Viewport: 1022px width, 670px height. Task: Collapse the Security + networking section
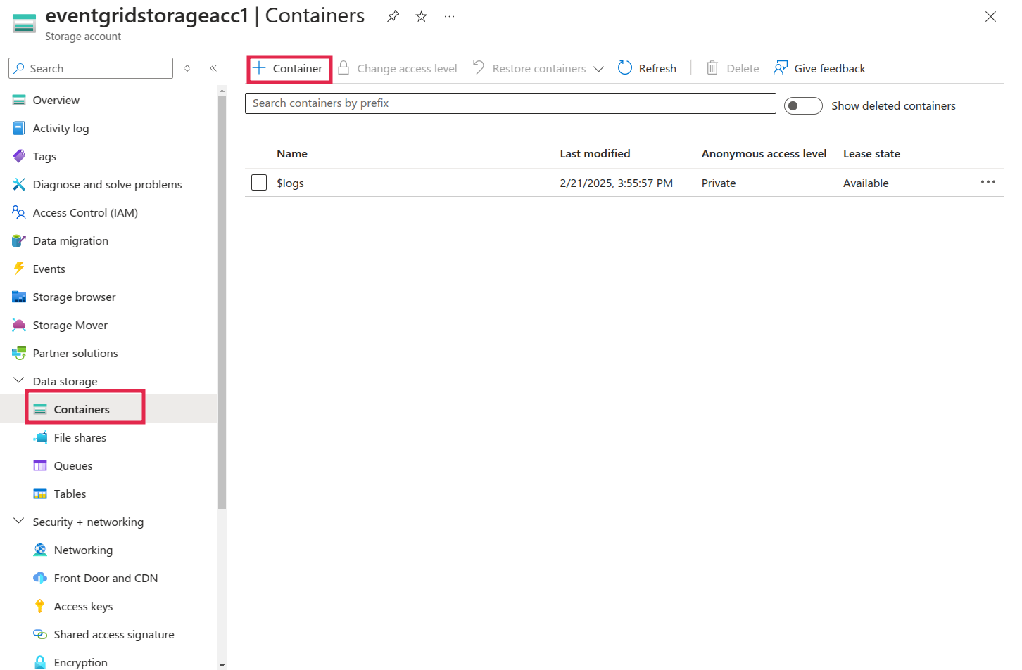pos(19,522)
